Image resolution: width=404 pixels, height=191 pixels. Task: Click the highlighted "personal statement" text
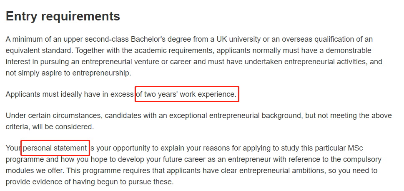[55, 148]
